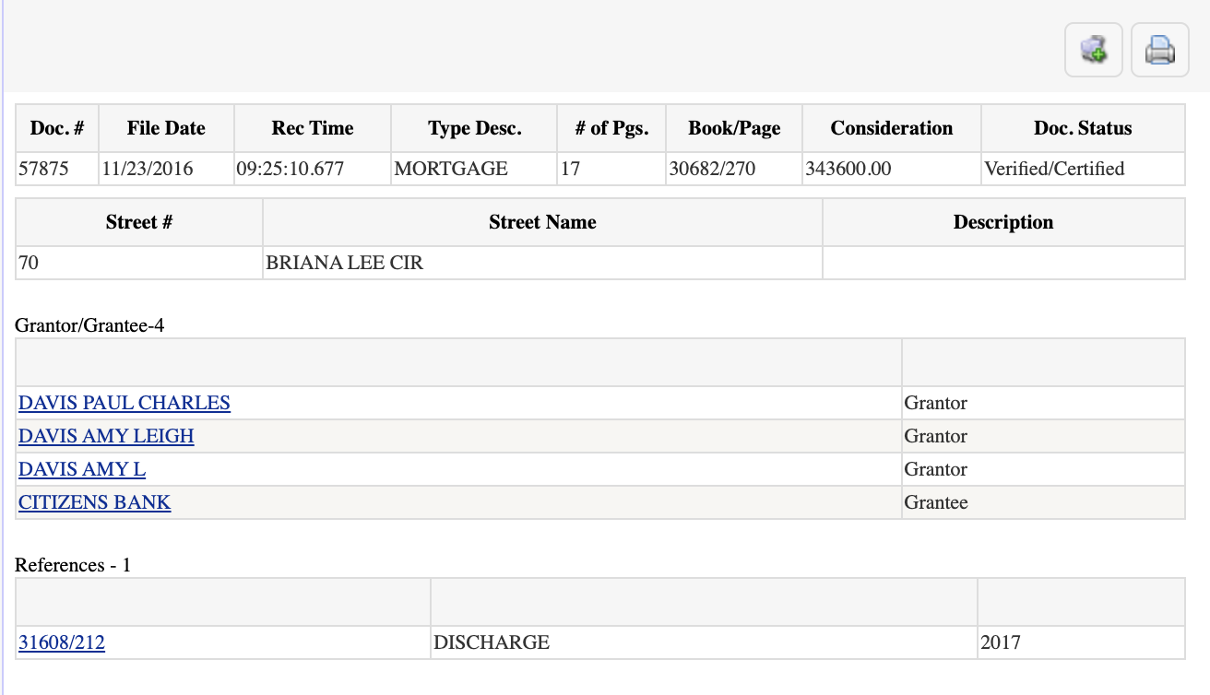Click the Consideration column header
Image resolution: width=1210 pixels, height=695 pixels.
coord(891,128)
